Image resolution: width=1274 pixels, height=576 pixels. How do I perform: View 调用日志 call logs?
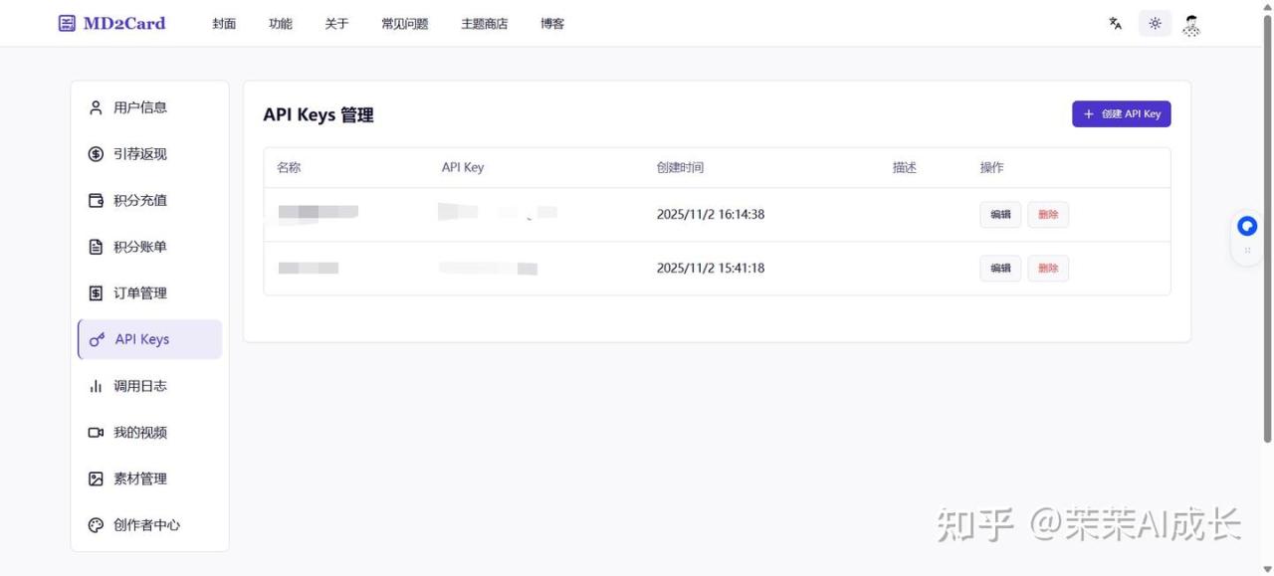[139, 386]
